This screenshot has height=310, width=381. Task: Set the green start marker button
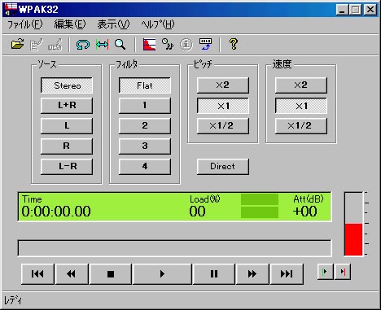click(x=325, y=272)
